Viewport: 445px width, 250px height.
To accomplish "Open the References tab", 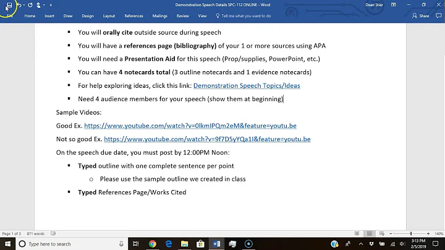I will tap(133, 16).
